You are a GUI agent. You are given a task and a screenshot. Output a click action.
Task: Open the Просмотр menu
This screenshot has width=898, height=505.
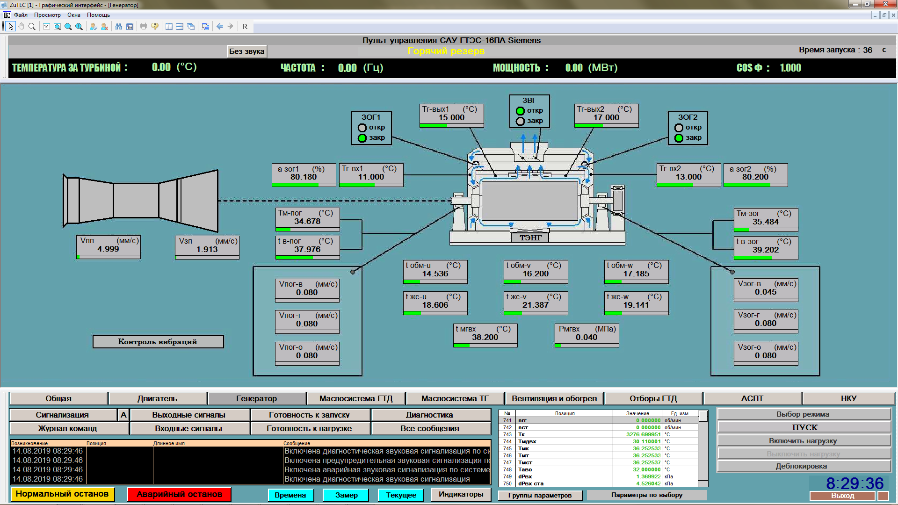47,15
